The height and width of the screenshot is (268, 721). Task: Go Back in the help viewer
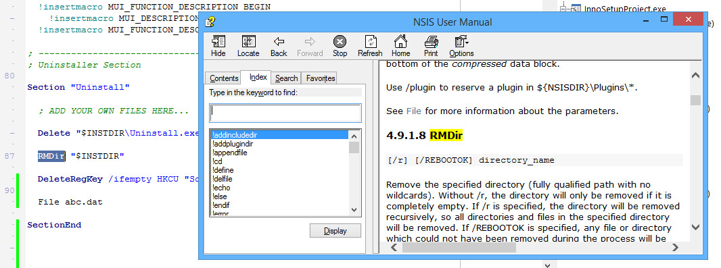coord(279,47)
